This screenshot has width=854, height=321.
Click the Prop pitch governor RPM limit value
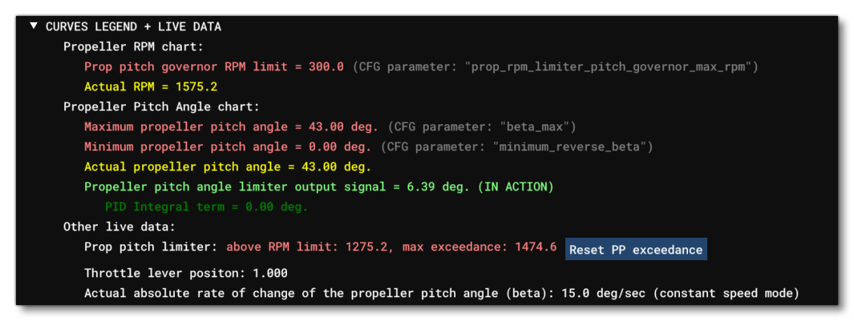coord(214,66)
